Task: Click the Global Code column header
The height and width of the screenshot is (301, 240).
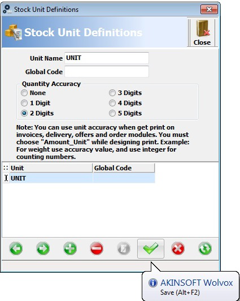Action: [124, 168]
